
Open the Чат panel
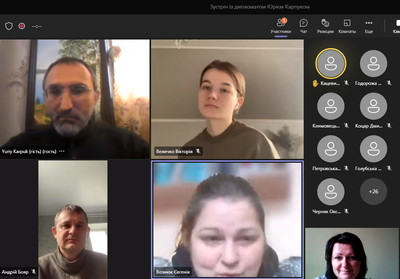coord(303,26)
